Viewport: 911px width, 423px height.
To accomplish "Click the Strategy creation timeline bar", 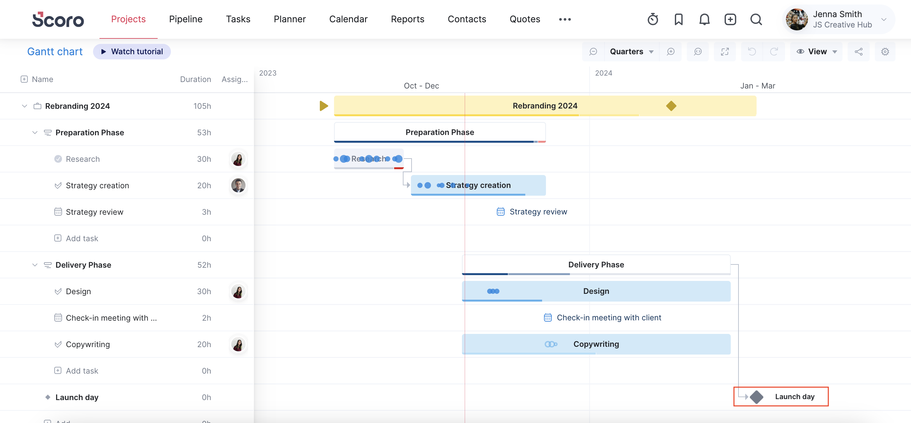I will coord(478,185).
